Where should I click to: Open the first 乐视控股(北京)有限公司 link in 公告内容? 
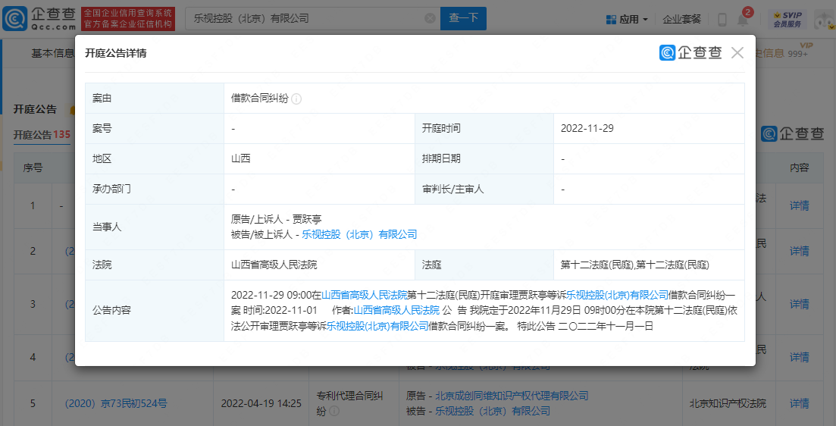[x=618, y=295]
